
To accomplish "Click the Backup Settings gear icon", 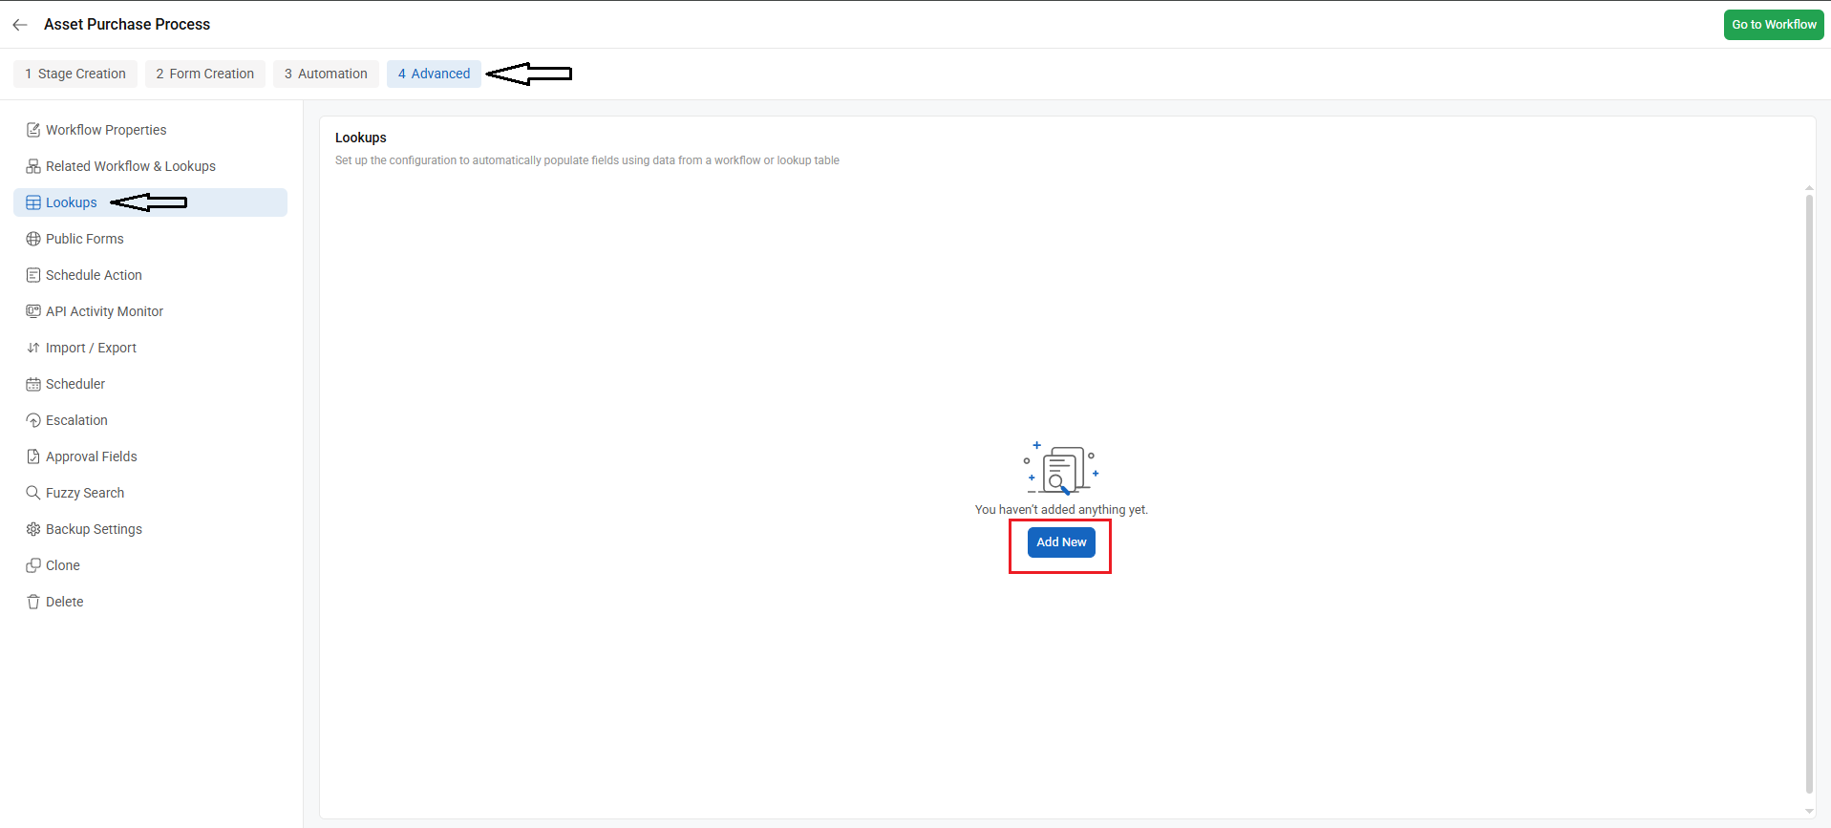I will click(33, 529).
